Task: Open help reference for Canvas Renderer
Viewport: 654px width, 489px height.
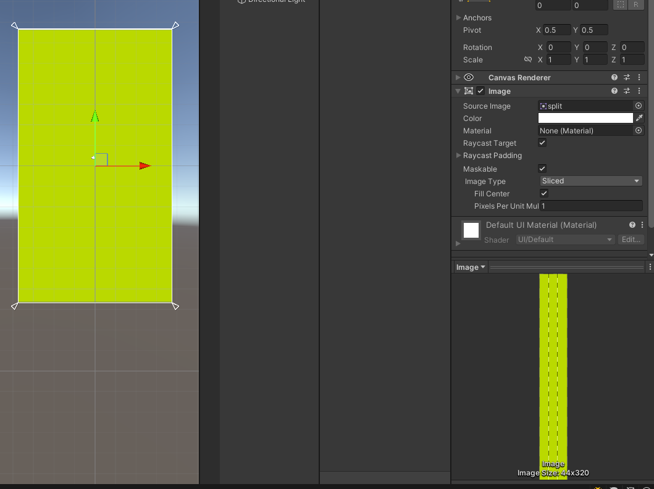Action: pos(614,78)
